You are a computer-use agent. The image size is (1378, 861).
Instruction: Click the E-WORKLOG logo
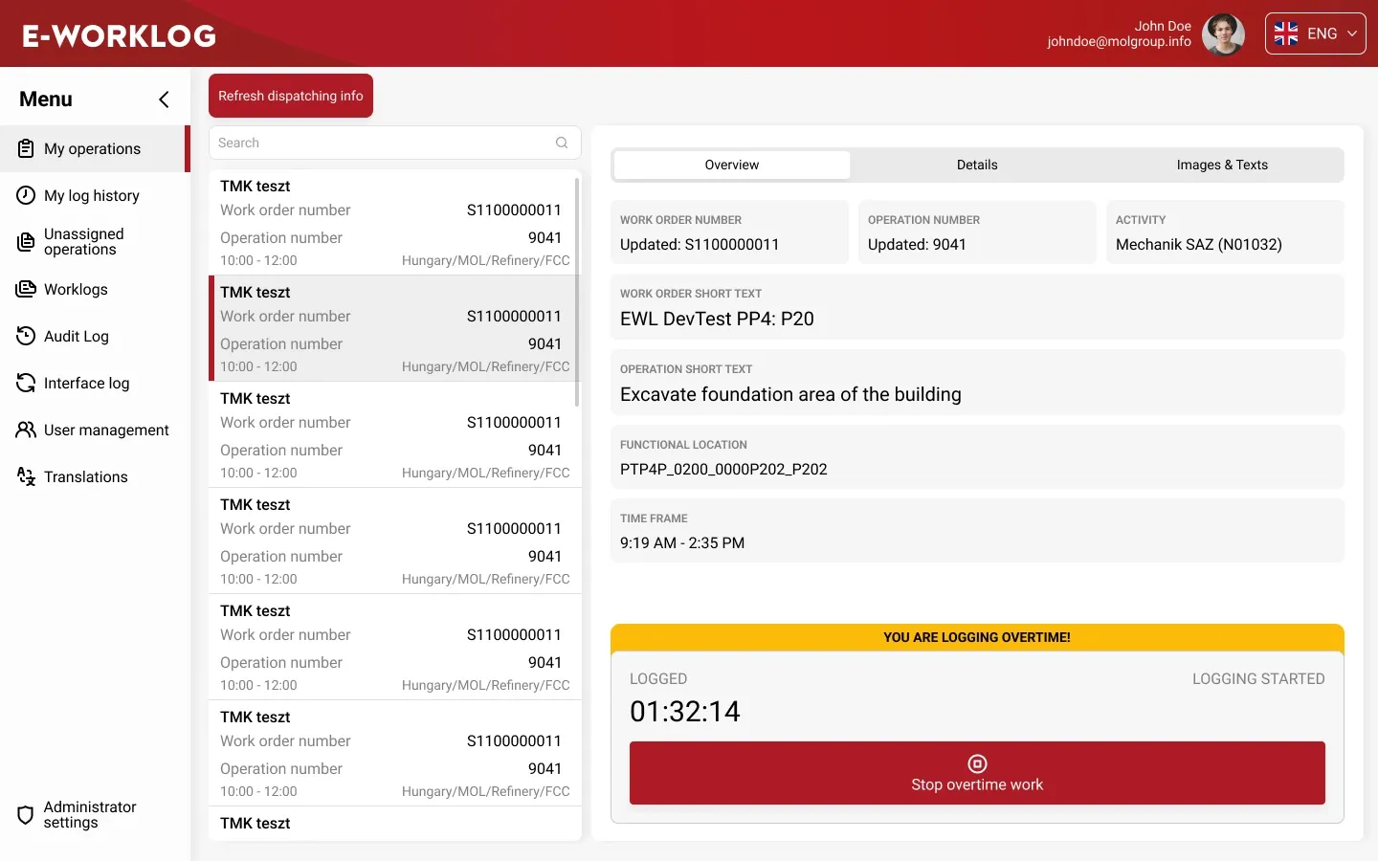pos(120,35)
